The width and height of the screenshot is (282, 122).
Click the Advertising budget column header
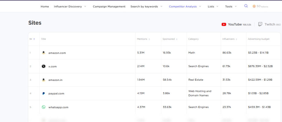[x=259, y=39]
